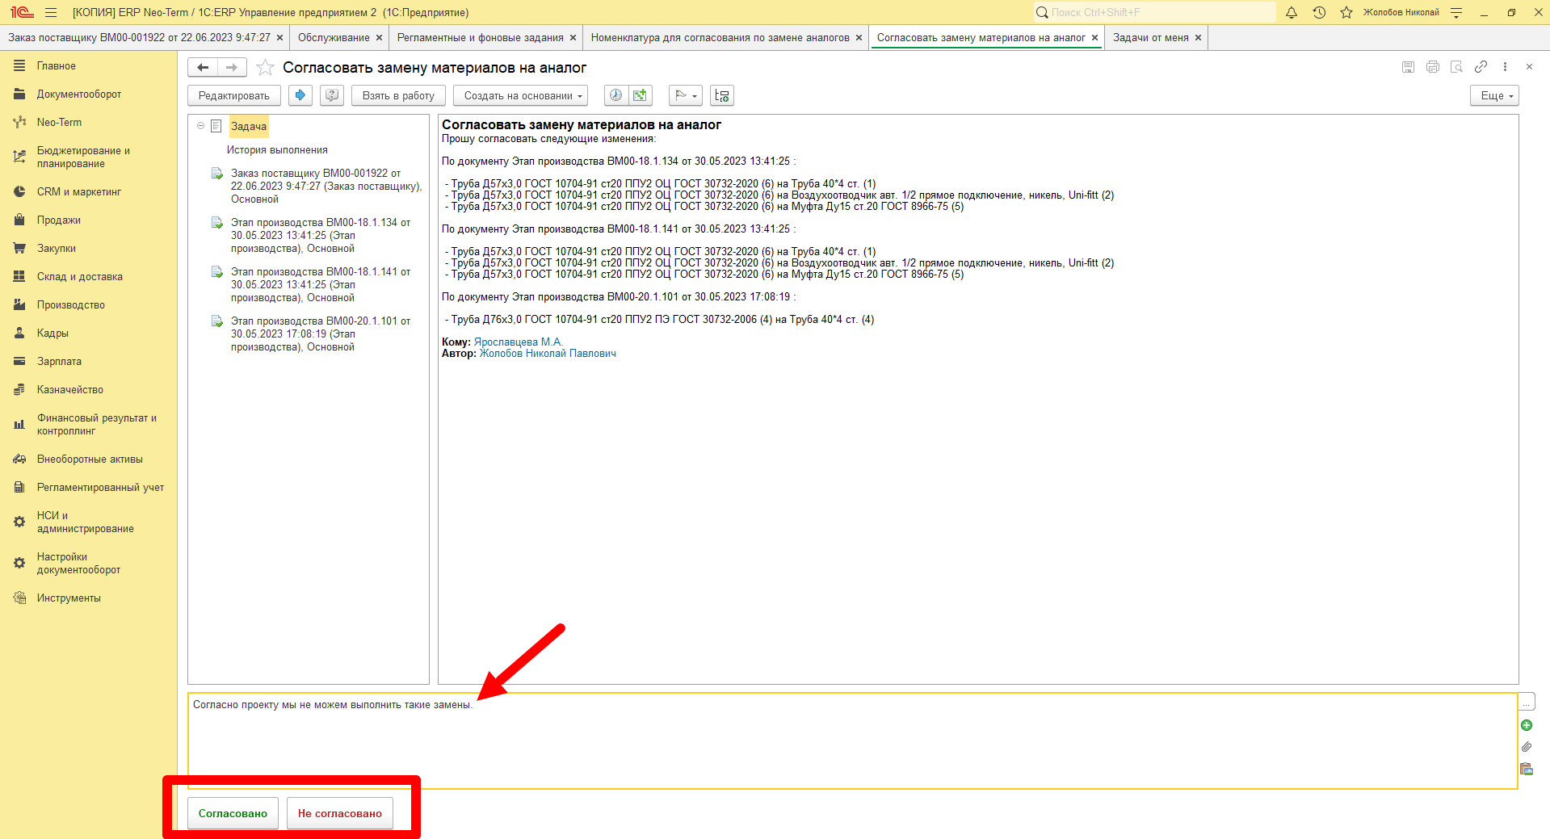Open the hamburger main menu icon

tap(51, 12)
